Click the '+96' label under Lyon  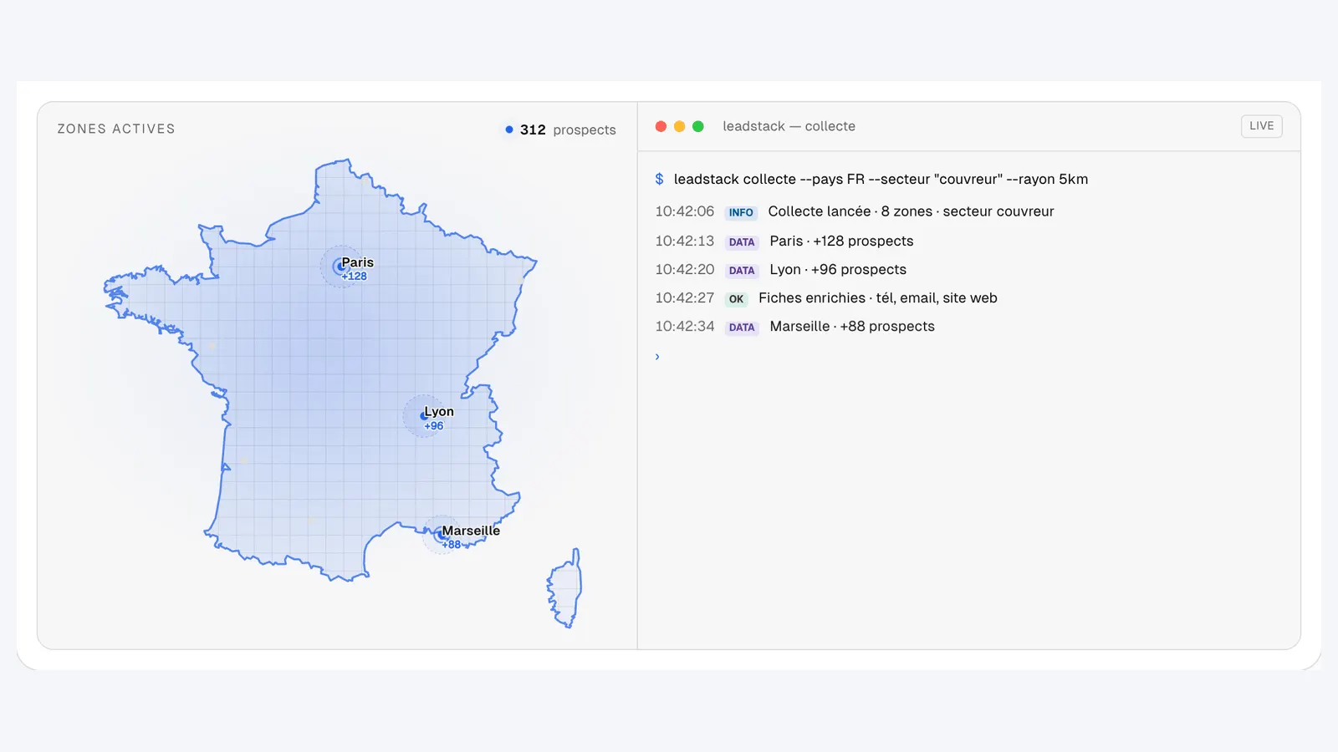pos(434,426)
